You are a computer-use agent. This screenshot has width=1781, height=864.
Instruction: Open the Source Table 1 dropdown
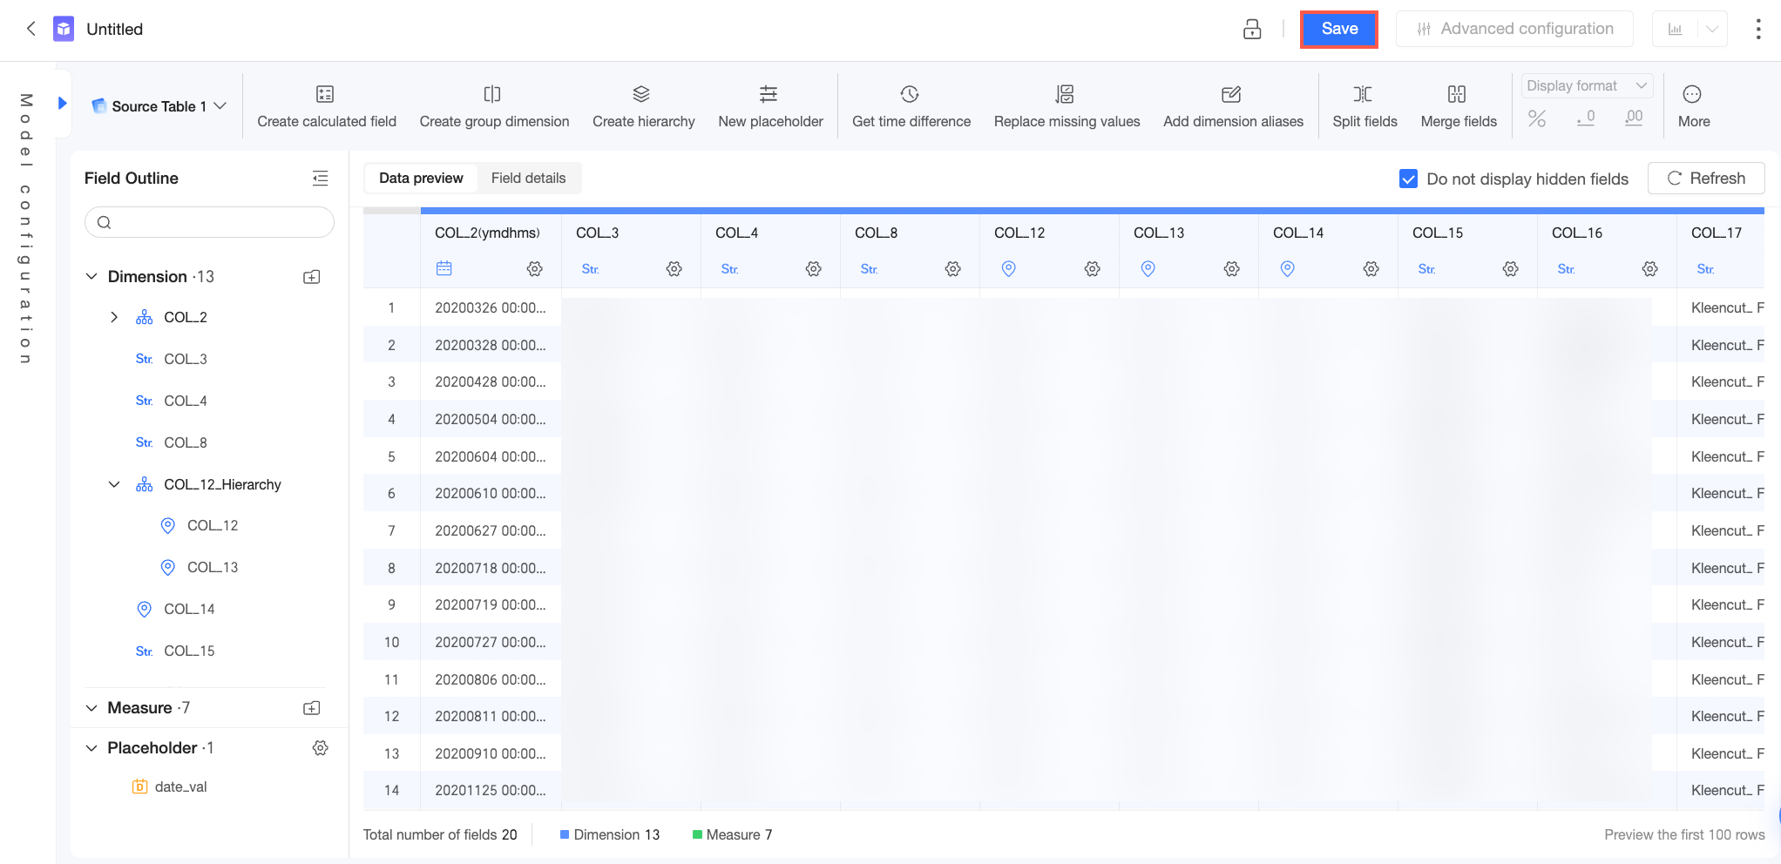pos(159,106)
